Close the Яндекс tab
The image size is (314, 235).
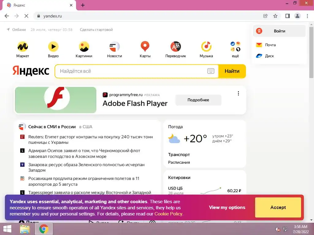click(71, 5)
